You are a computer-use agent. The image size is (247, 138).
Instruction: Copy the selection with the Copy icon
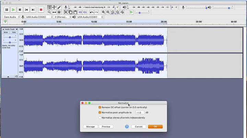point(71,12)
